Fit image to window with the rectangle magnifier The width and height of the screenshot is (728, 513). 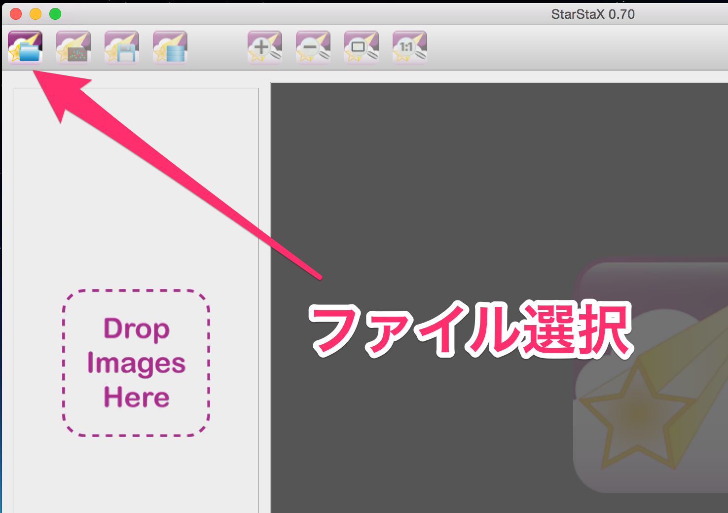click(362, 47)
